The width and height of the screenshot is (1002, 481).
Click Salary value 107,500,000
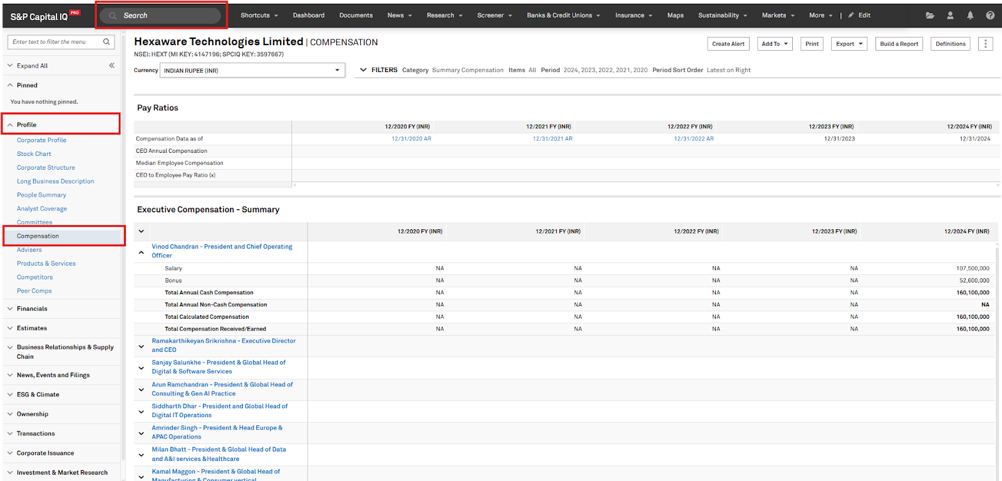pos(973,268)
